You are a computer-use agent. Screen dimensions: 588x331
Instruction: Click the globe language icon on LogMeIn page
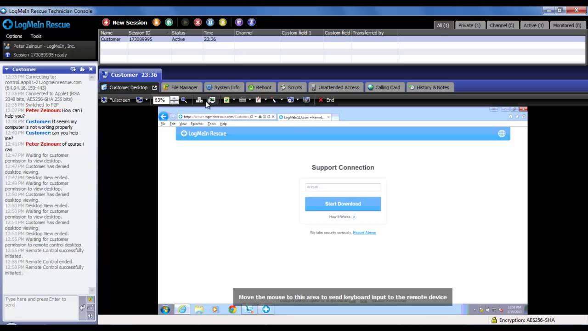[x=502, y=133]
